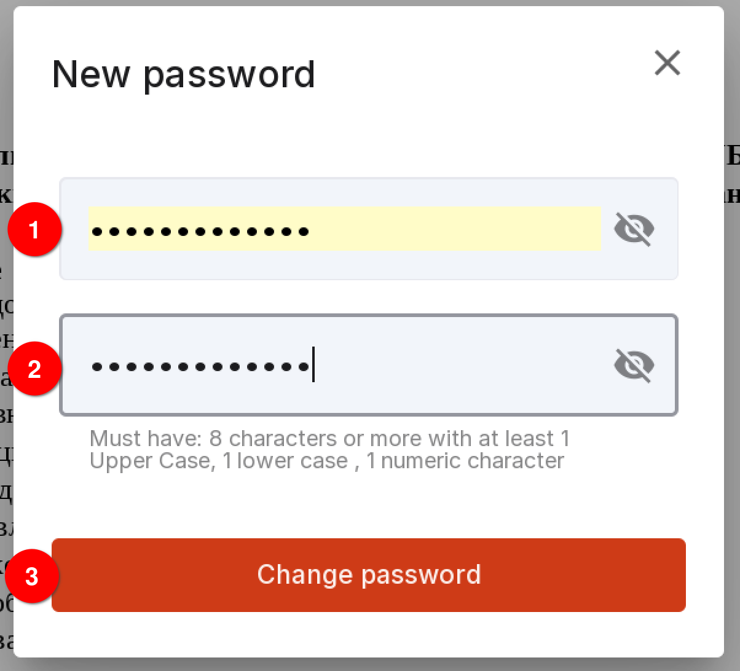Click the masked dots in the first field
Image resolution: width=740 pixels, height=671 pixels.
200,232
